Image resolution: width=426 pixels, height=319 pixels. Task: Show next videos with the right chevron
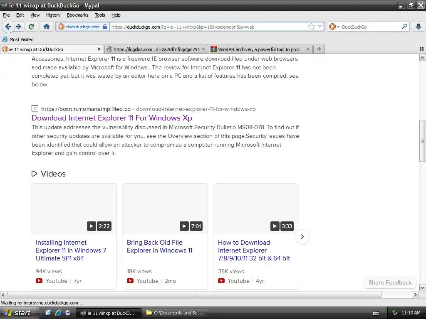(x=302, y=236)
